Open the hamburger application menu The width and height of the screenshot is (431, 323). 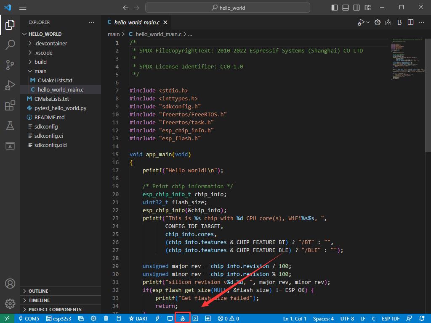(23, 8)
